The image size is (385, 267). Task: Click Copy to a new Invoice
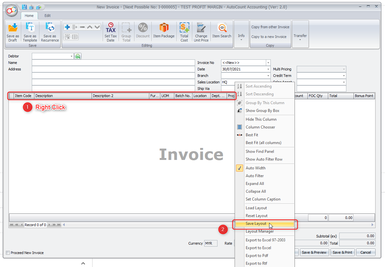[x=268, y=37]
